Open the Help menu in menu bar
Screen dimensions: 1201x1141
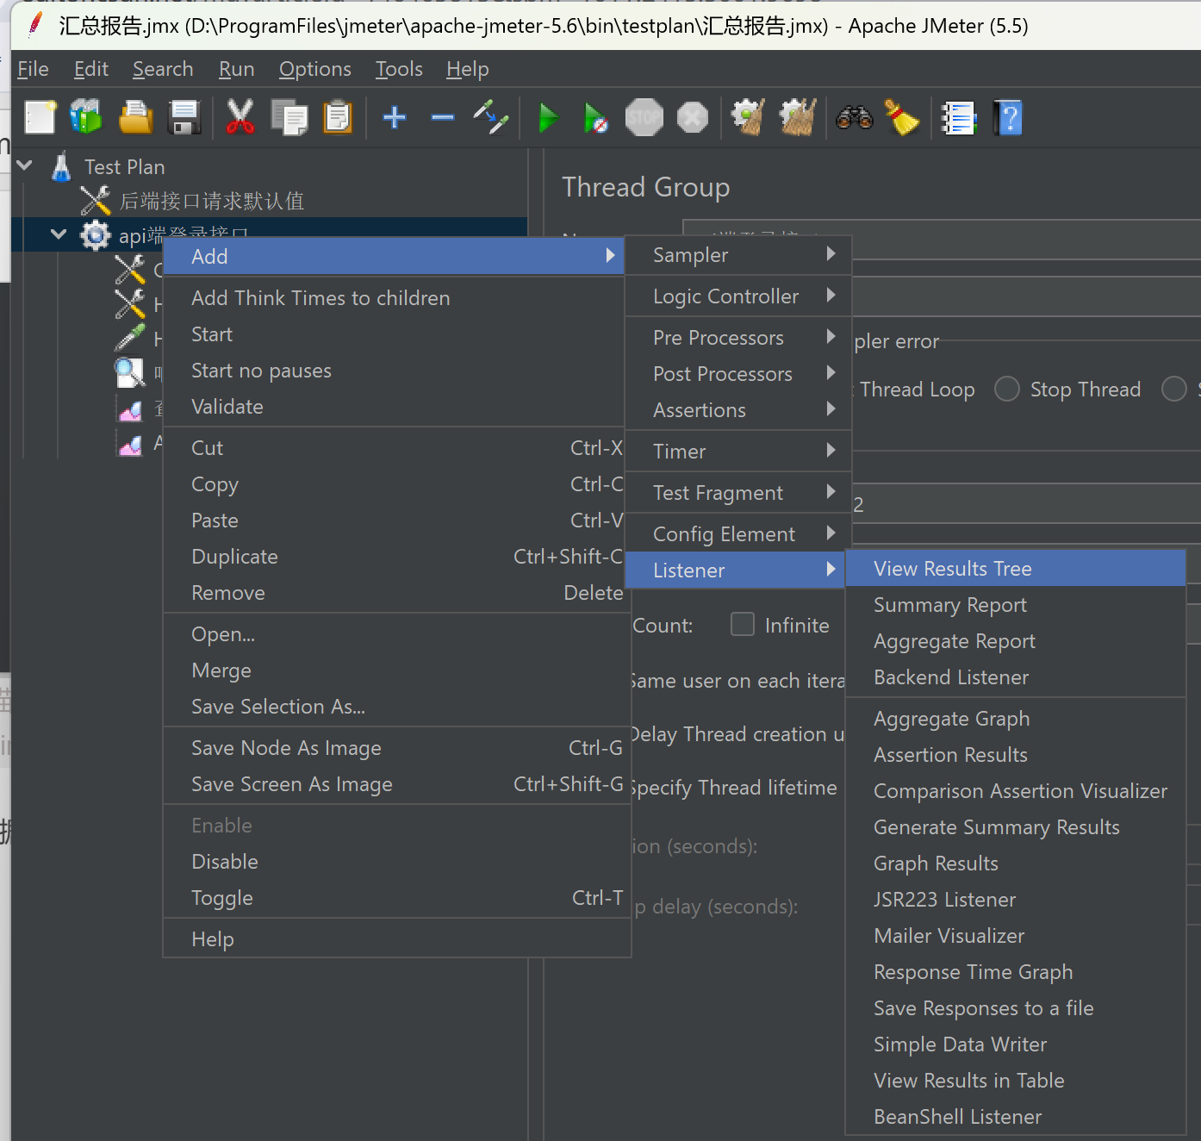click(468, 69)
